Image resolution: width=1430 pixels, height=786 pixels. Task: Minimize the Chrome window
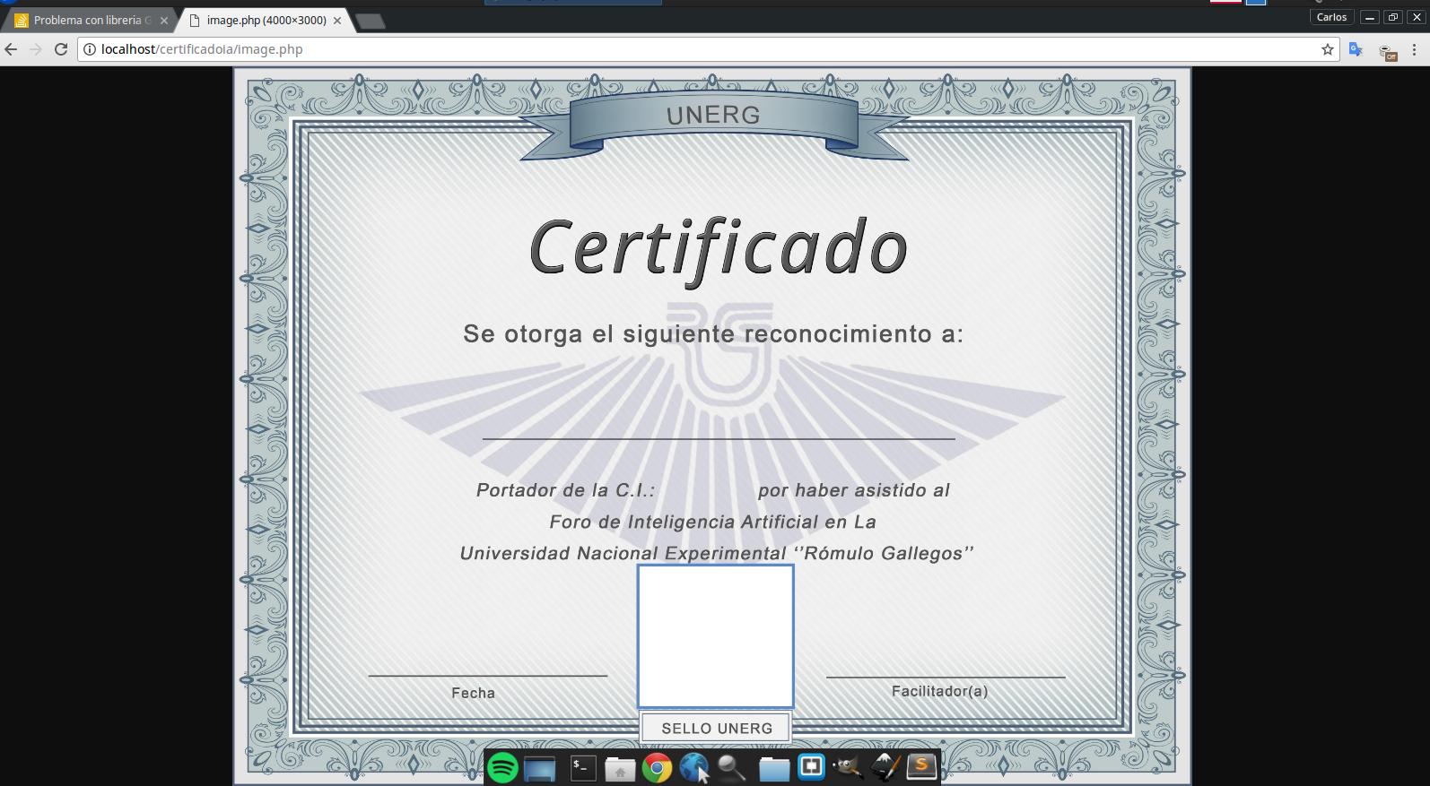click(1370, 17)
